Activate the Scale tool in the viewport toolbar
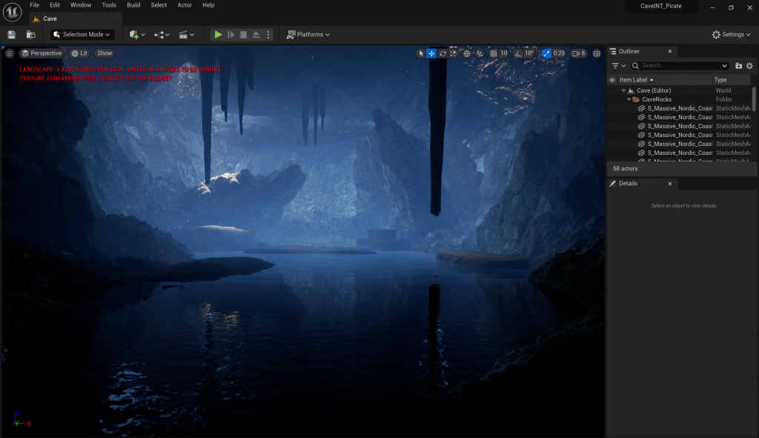 pos(453,53)
